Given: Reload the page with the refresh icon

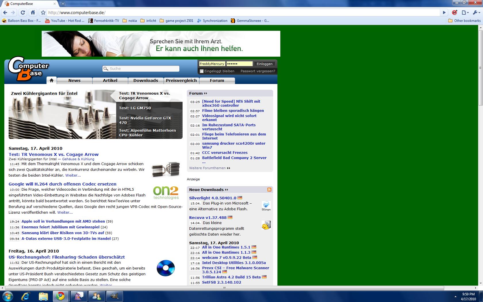Looking at the screenshot, I should click(x=23, y=12).
